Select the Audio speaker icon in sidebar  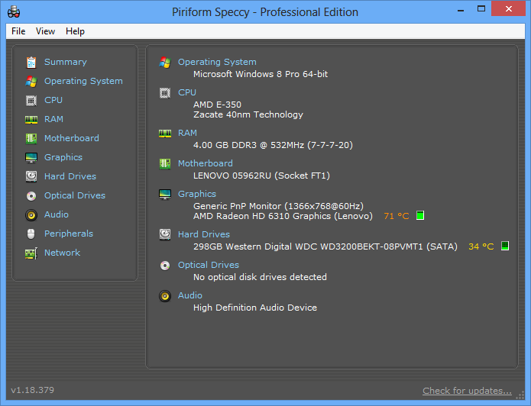coord(31,214)
